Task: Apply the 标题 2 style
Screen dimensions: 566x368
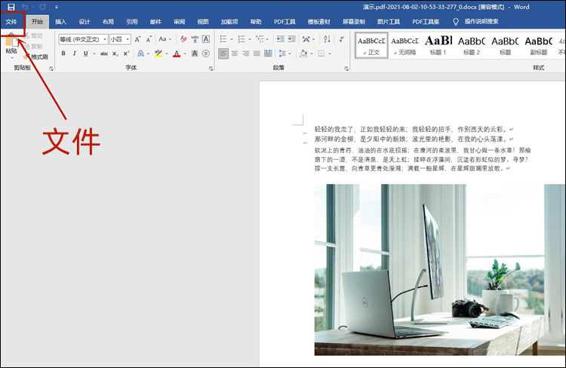Action: tap(472, 45)
